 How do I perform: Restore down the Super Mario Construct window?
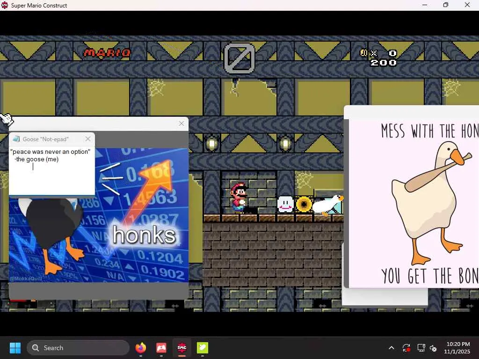[x=446, y=5]
